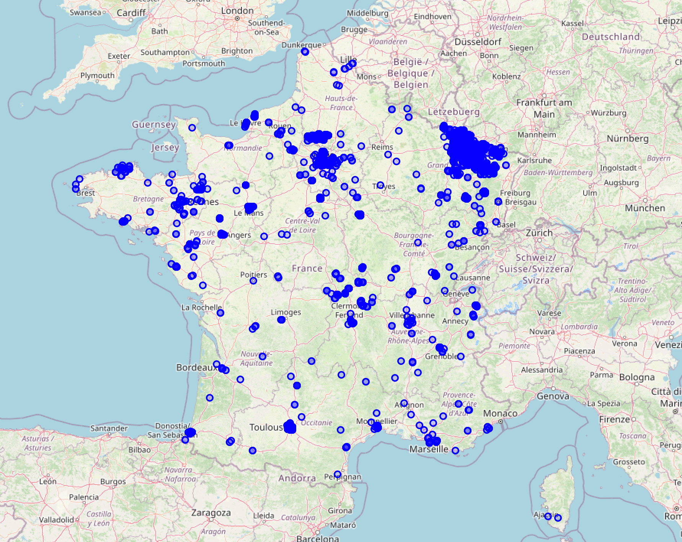Click the Zürich label

539,233
